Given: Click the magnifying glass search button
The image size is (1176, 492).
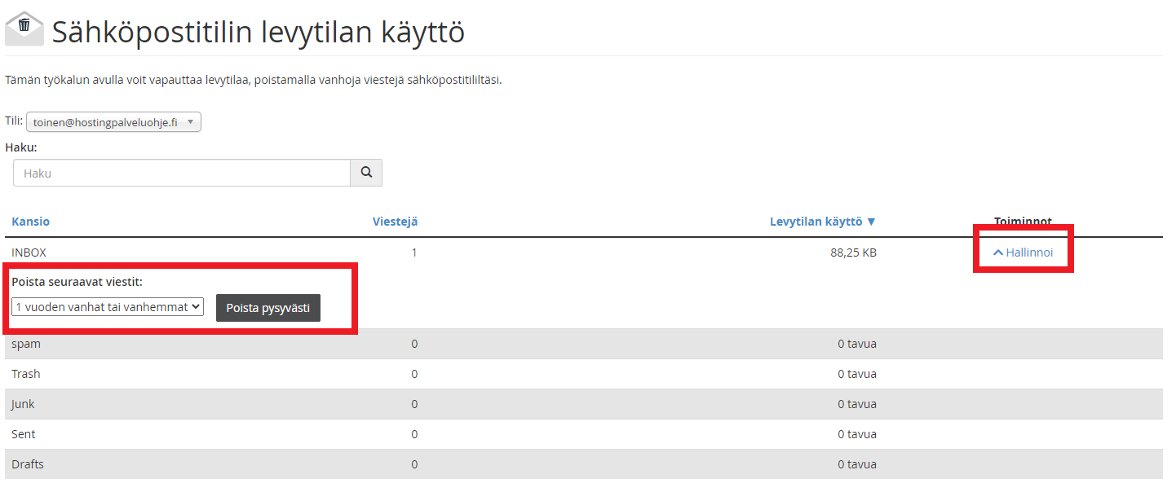Looking at the screenshot, I should point(366,173).
